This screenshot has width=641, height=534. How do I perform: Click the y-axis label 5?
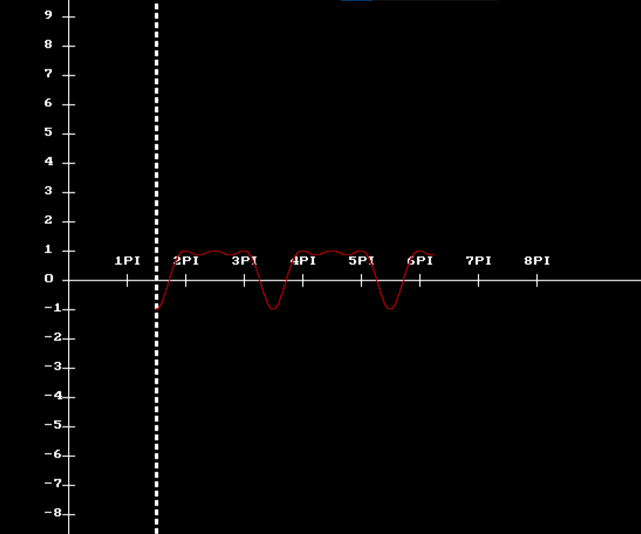(49, 132)
